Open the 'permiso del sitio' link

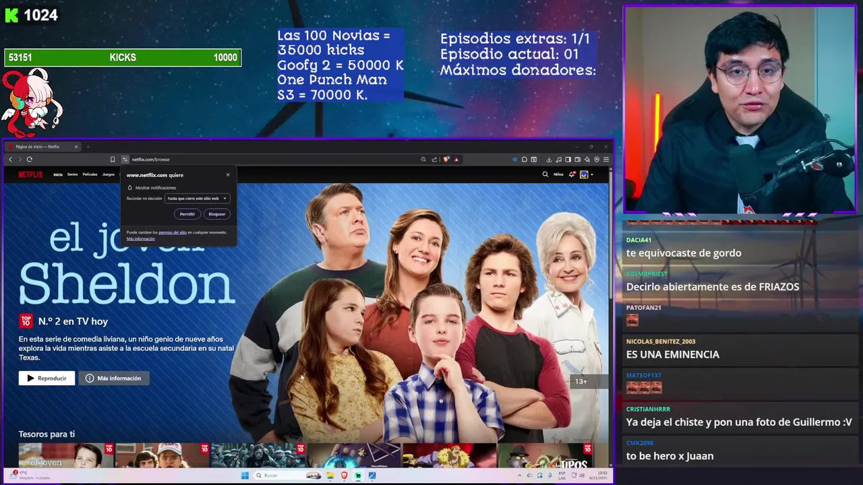173,232
